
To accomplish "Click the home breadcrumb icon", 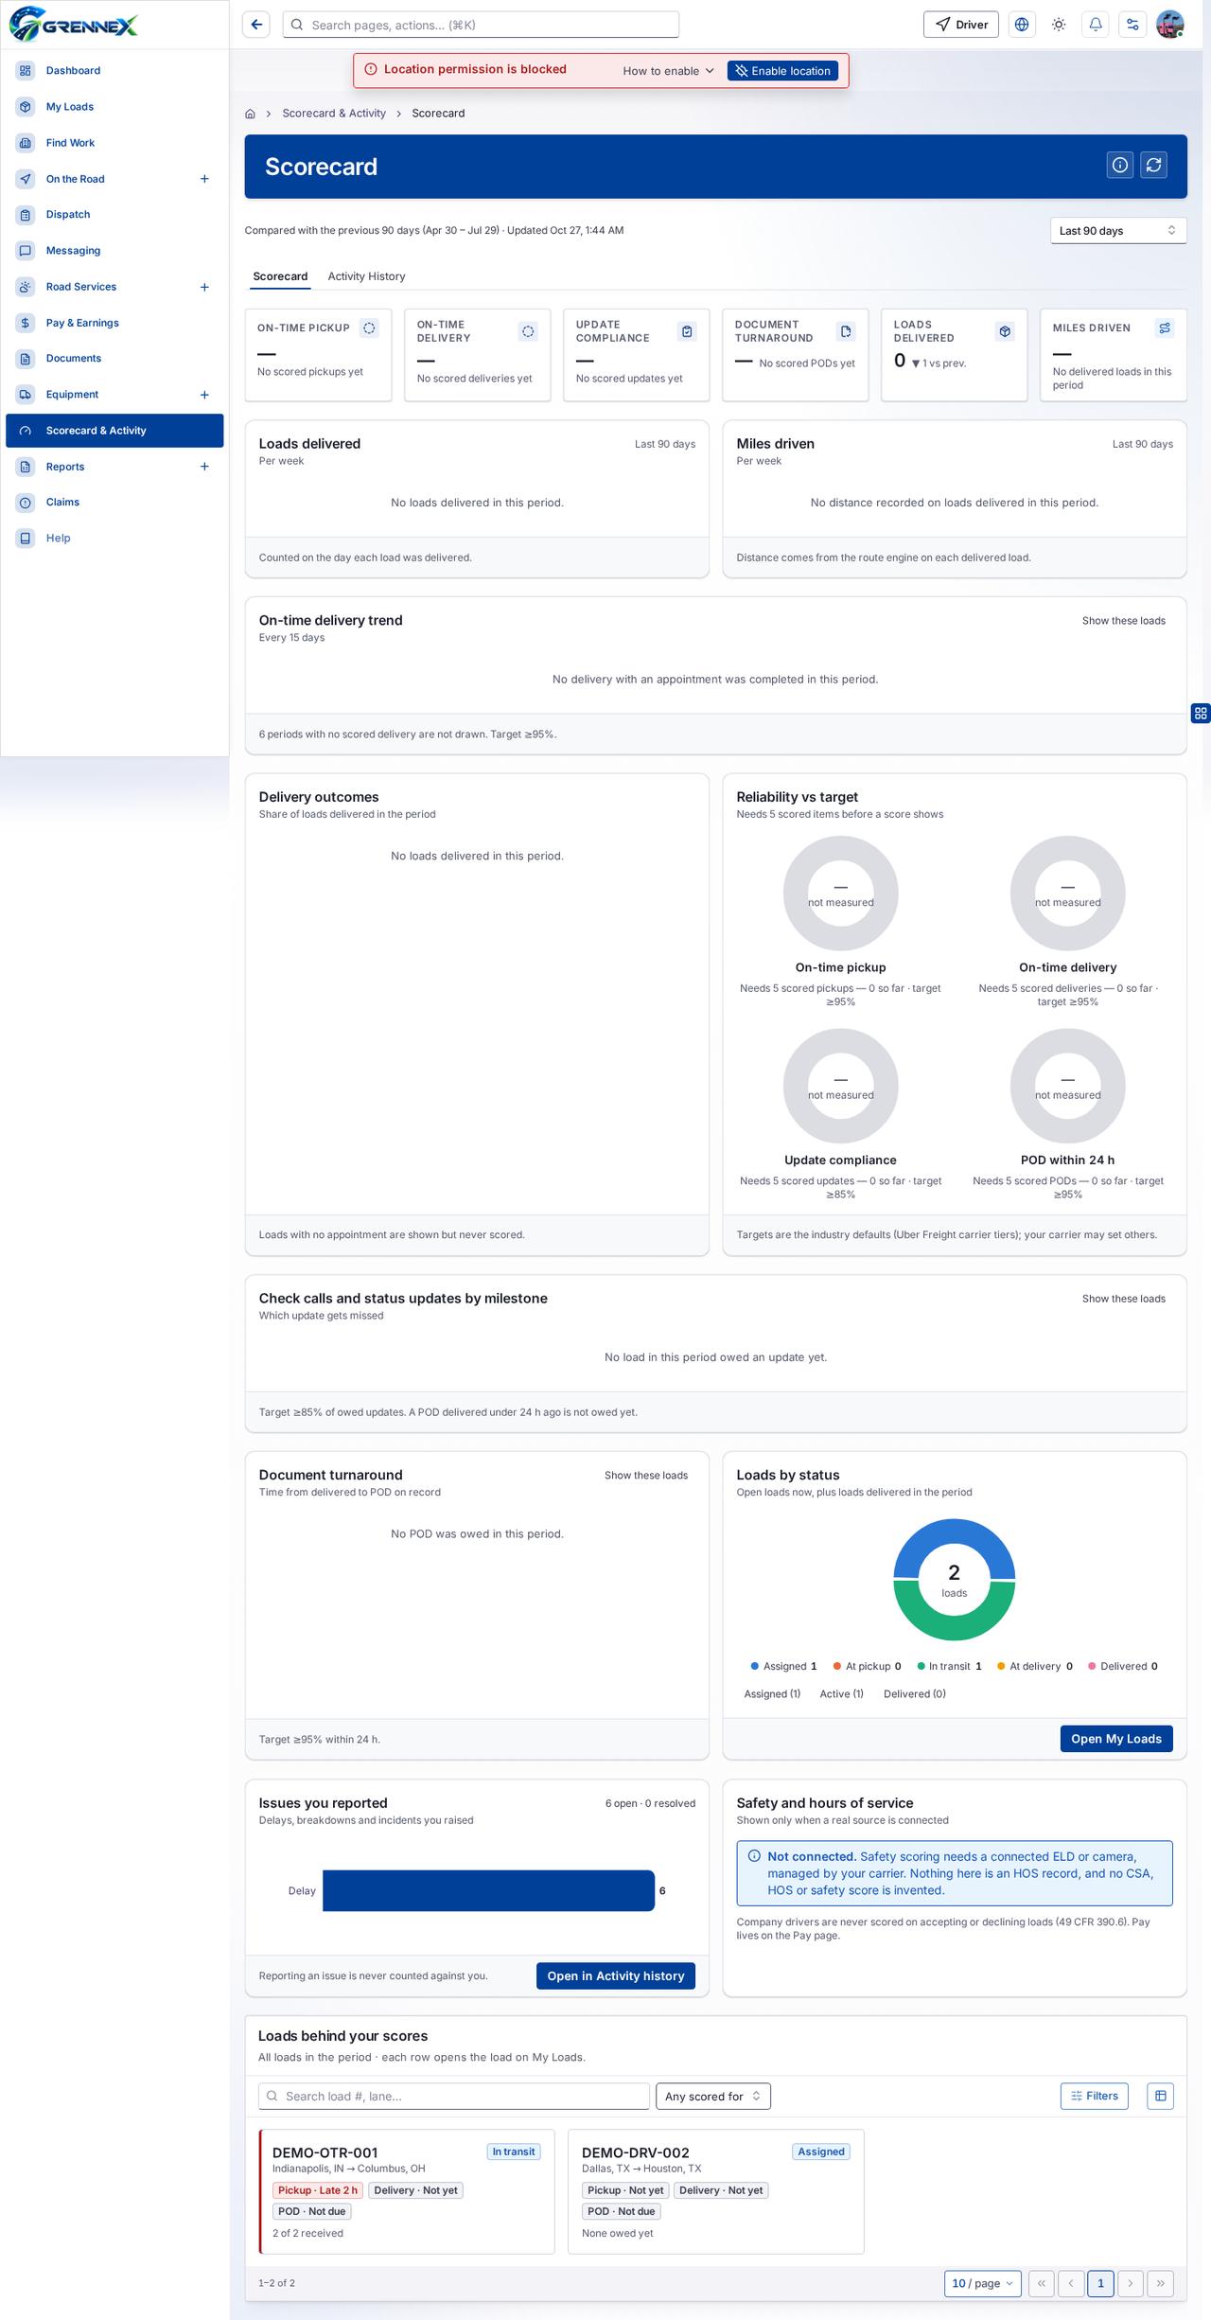I will (250, 114).
